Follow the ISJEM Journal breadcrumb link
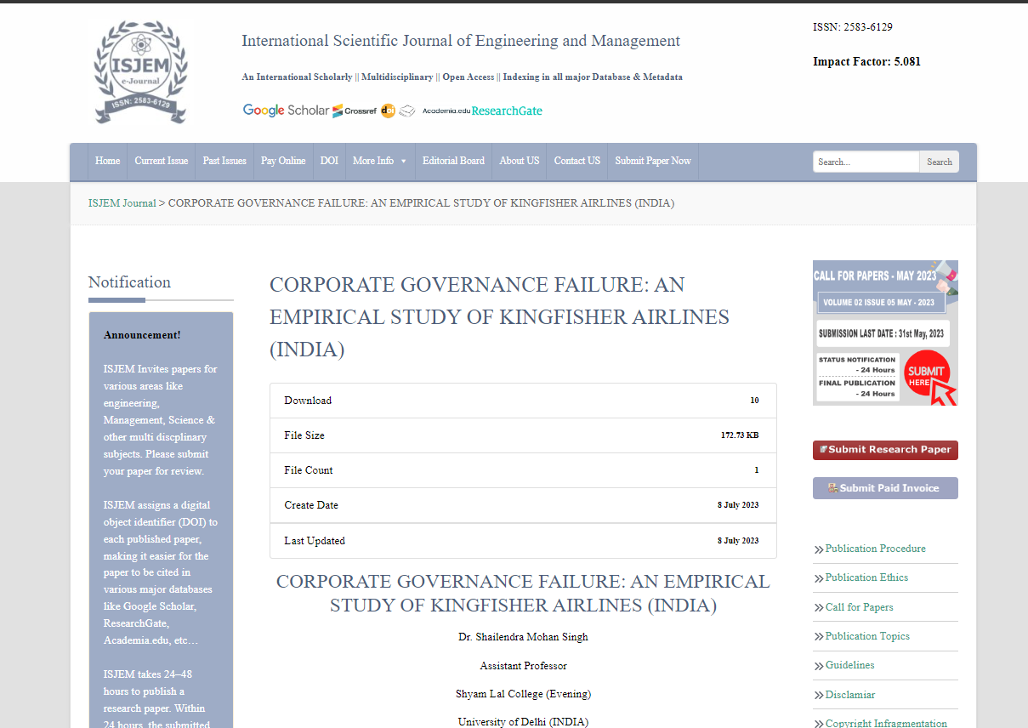 tap(122, 203)
